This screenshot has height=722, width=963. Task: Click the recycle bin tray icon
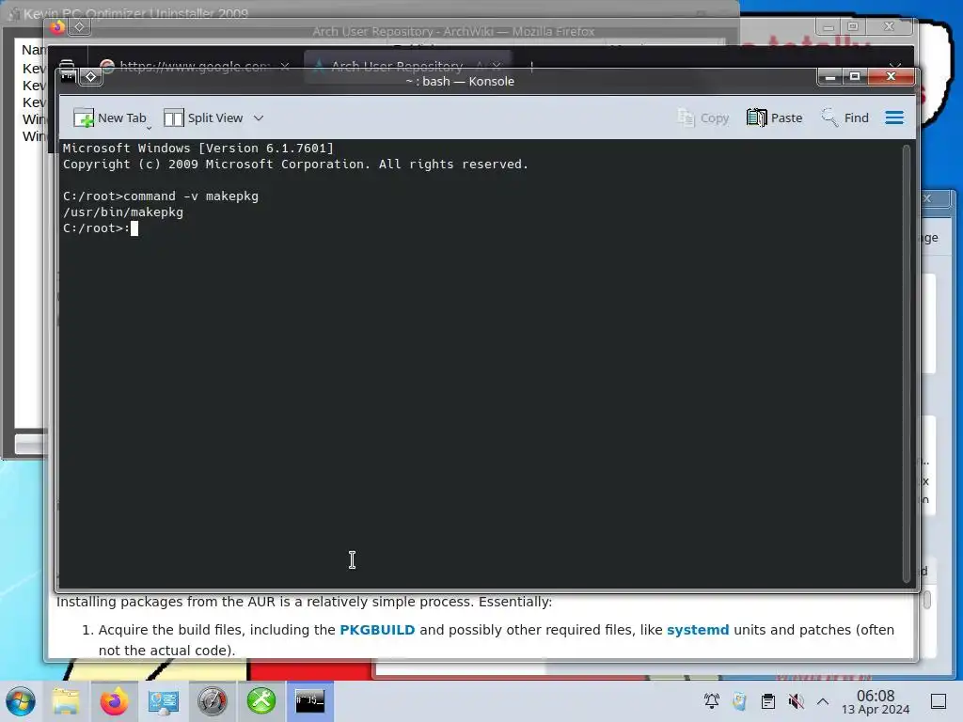[x=739, y=701]
